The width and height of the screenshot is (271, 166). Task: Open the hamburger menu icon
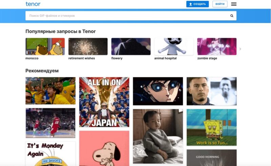click(234, 4)
